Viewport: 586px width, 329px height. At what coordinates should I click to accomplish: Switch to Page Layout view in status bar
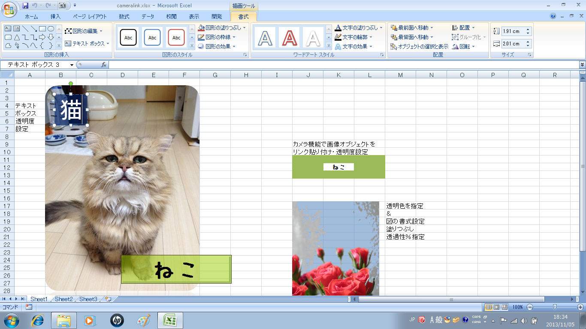(496, 307)
